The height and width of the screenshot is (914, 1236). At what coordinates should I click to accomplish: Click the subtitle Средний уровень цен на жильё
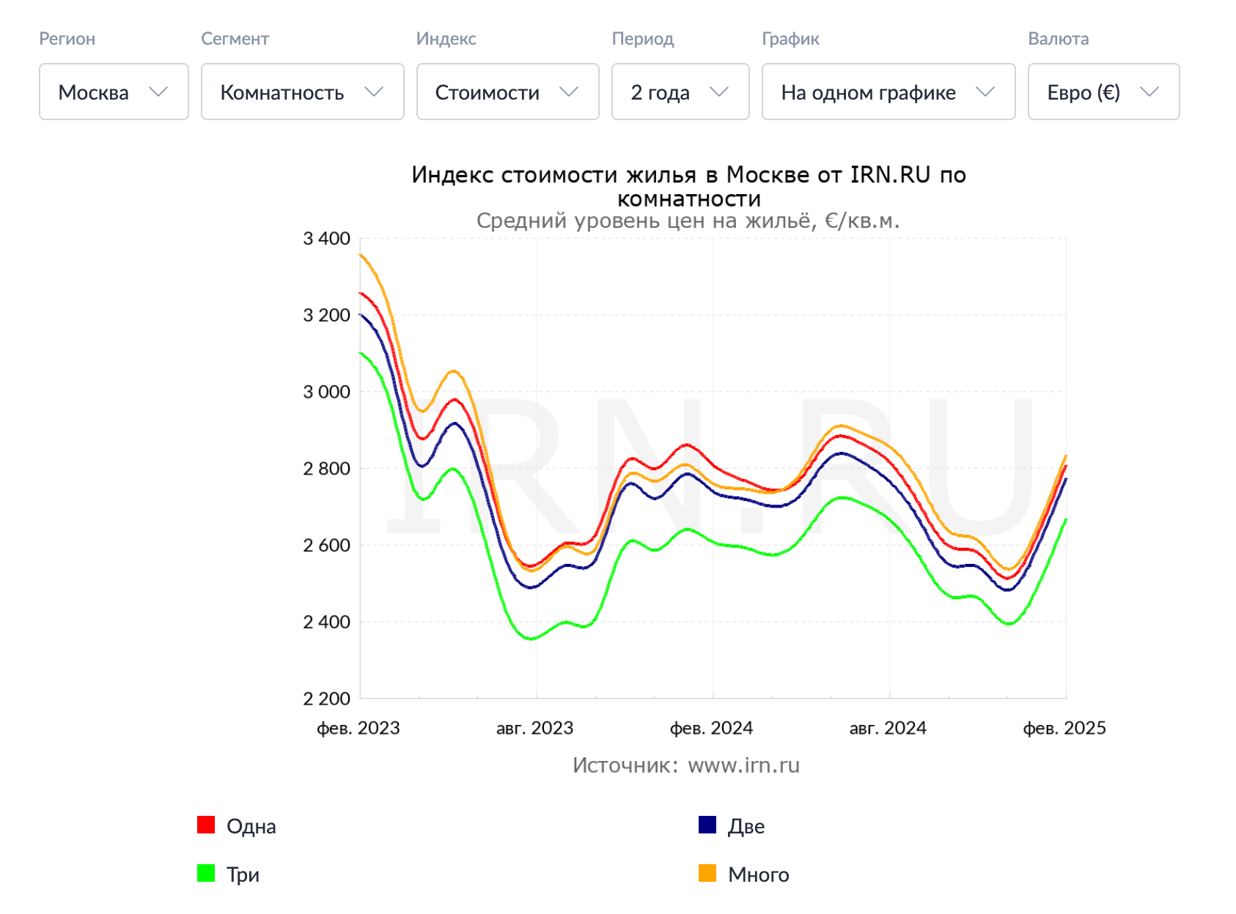[x=688, y=220]
